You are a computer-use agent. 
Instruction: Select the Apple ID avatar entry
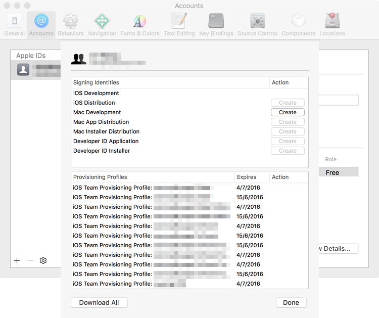(35, 70)
